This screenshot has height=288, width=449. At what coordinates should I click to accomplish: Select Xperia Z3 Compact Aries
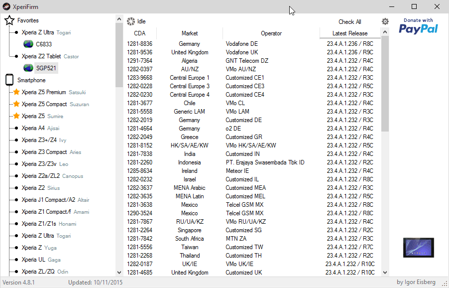(51, 152)
